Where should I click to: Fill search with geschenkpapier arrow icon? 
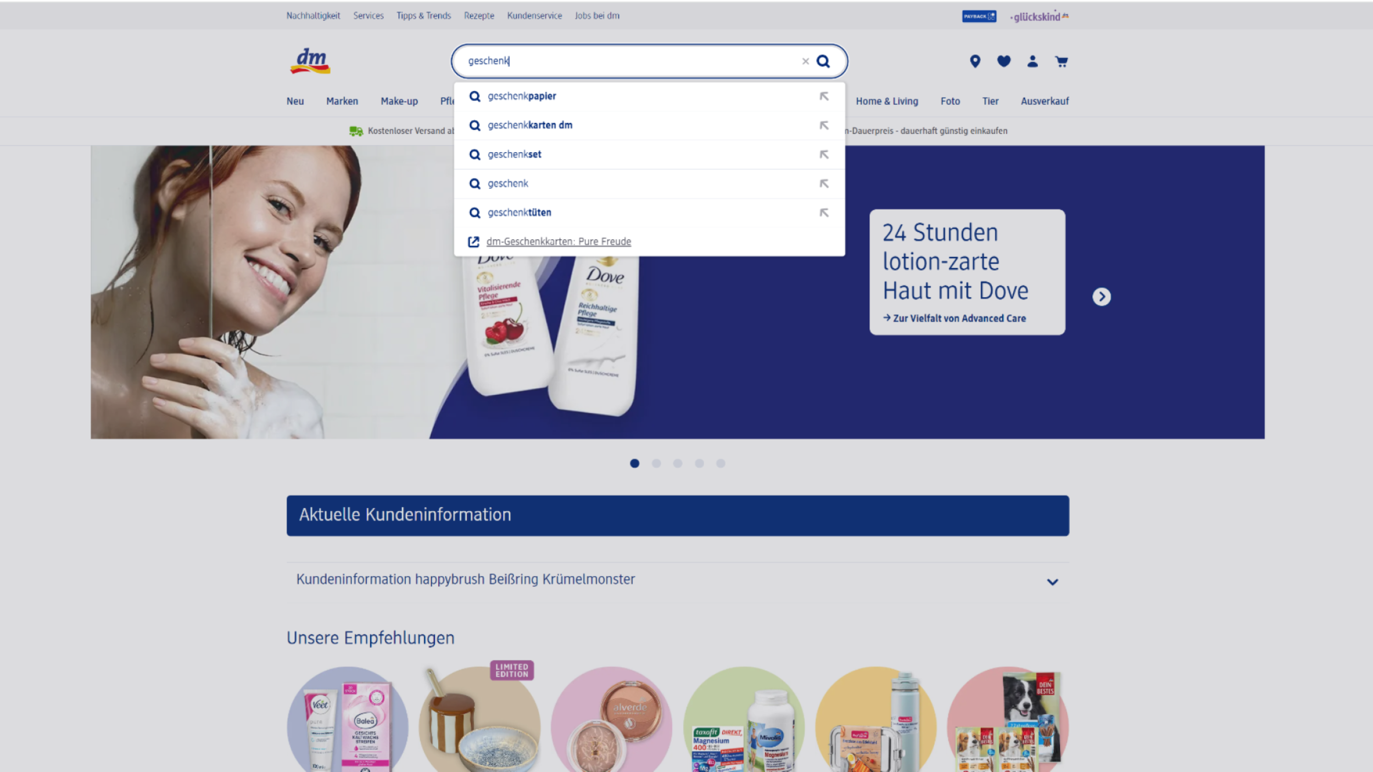824,97
